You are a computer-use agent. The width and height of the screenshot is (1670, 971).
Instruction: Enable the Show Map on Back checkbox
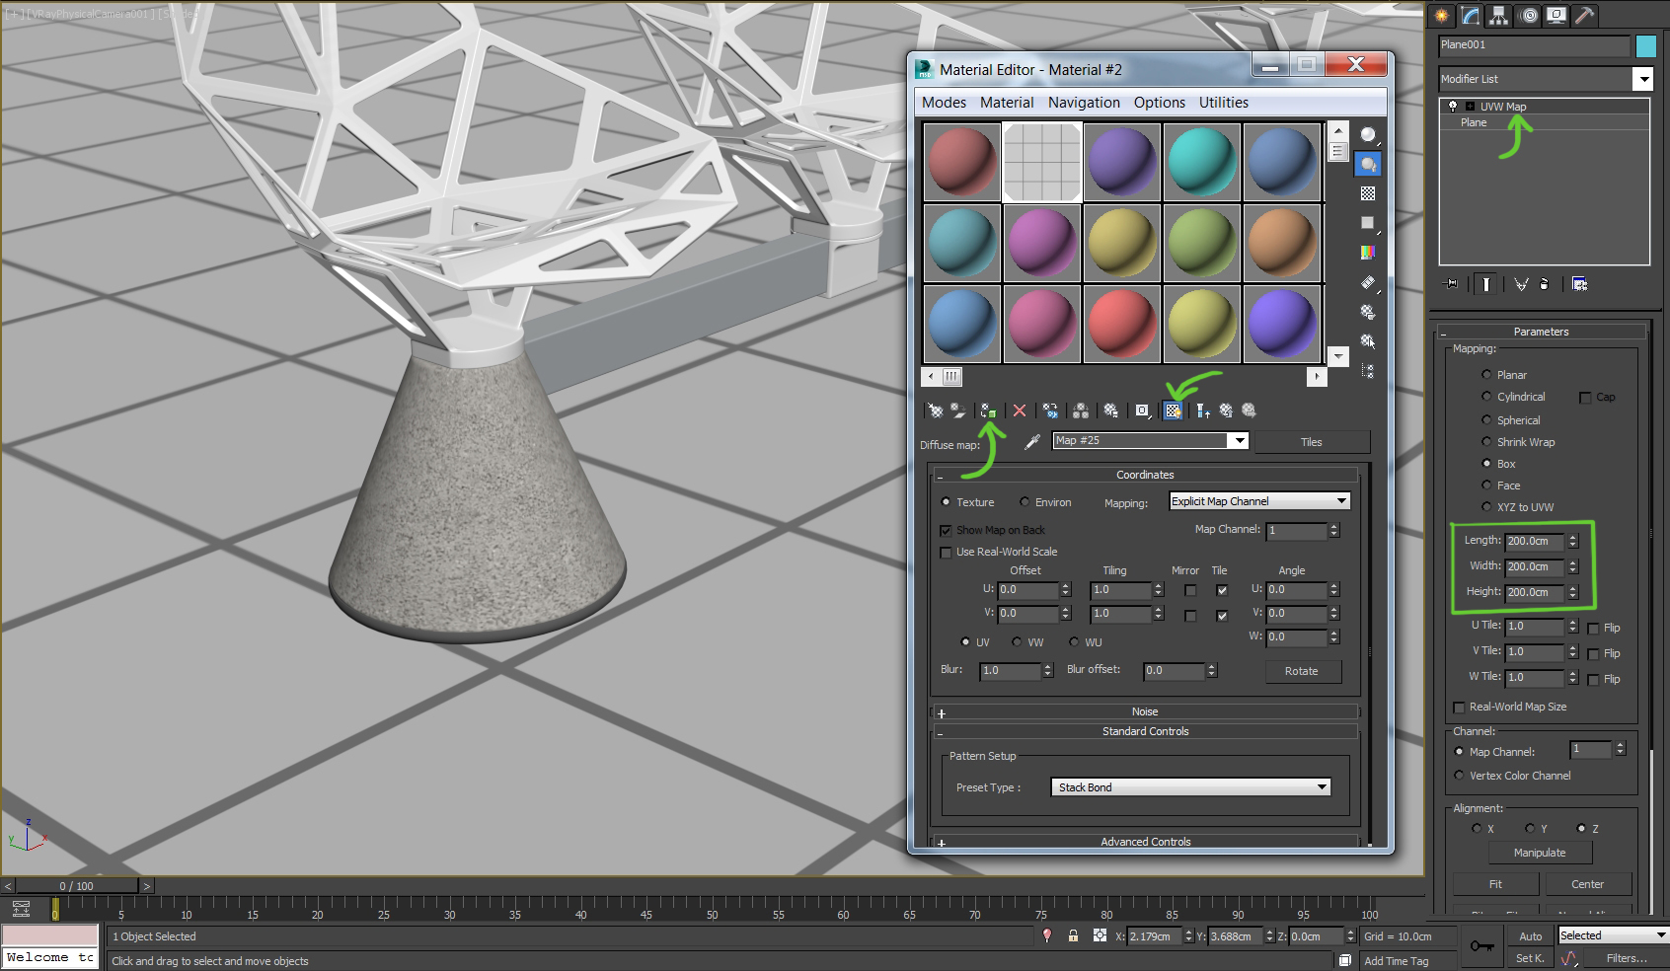tap(946, 530)
